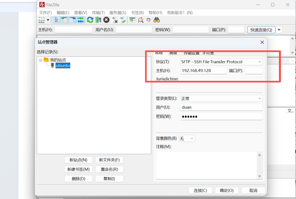Toggle remote directory tree display icon
The image size is (296, 199).
(x=72, y=20)
